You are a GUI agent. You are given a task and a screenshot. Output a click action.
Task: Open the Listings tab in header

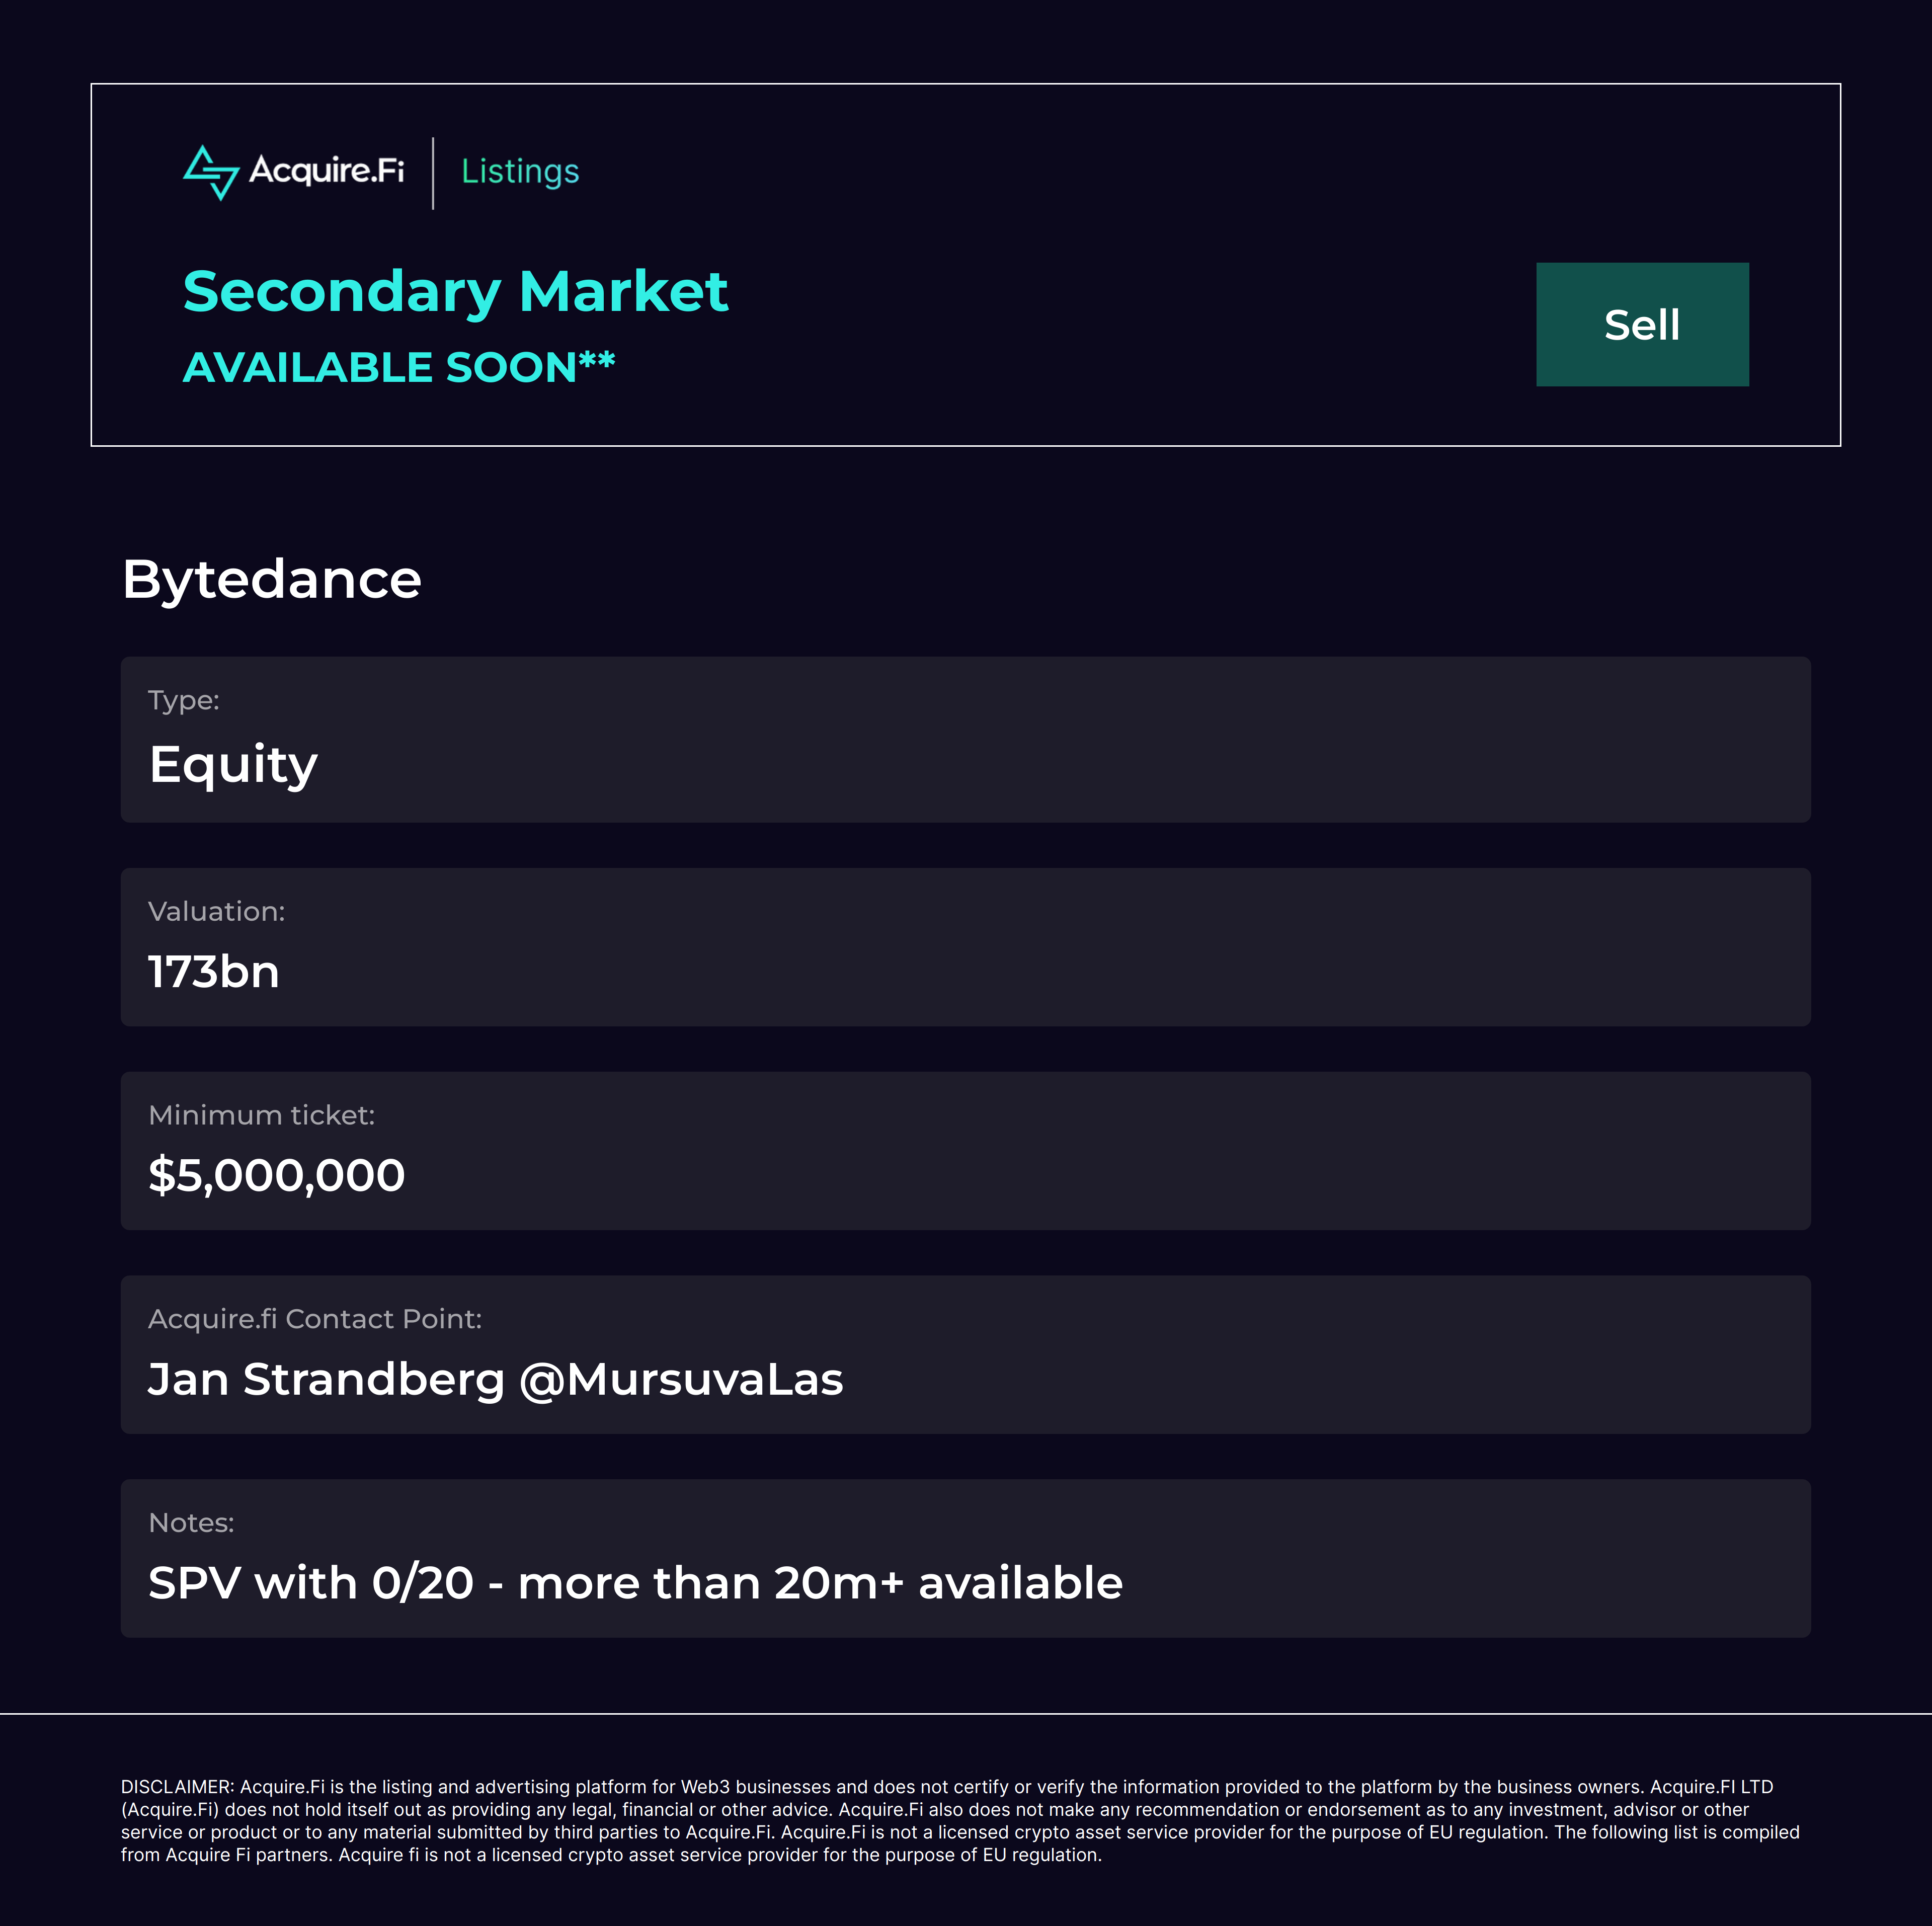pos(520,171)
